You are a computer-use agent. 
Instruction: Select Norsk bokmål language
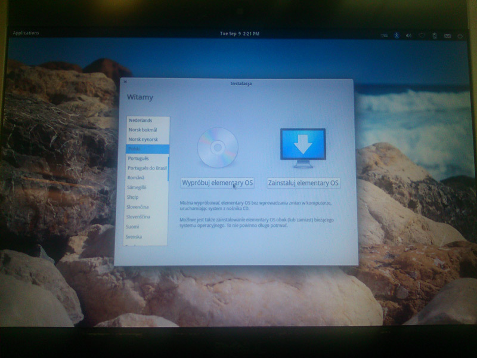coord(148,129)
